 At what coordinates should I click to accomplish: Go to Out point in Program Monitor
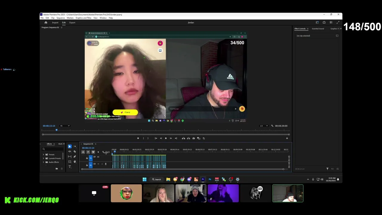176,138
